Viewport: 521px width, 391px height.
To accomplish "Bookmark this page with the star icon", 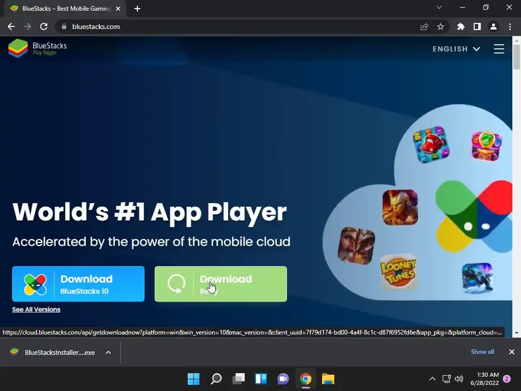I will (441, 26).
